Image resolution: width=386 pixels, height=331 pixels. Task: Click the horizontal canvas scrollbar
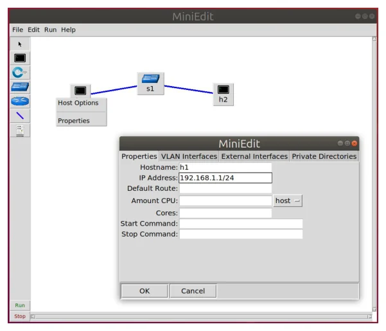201,317
